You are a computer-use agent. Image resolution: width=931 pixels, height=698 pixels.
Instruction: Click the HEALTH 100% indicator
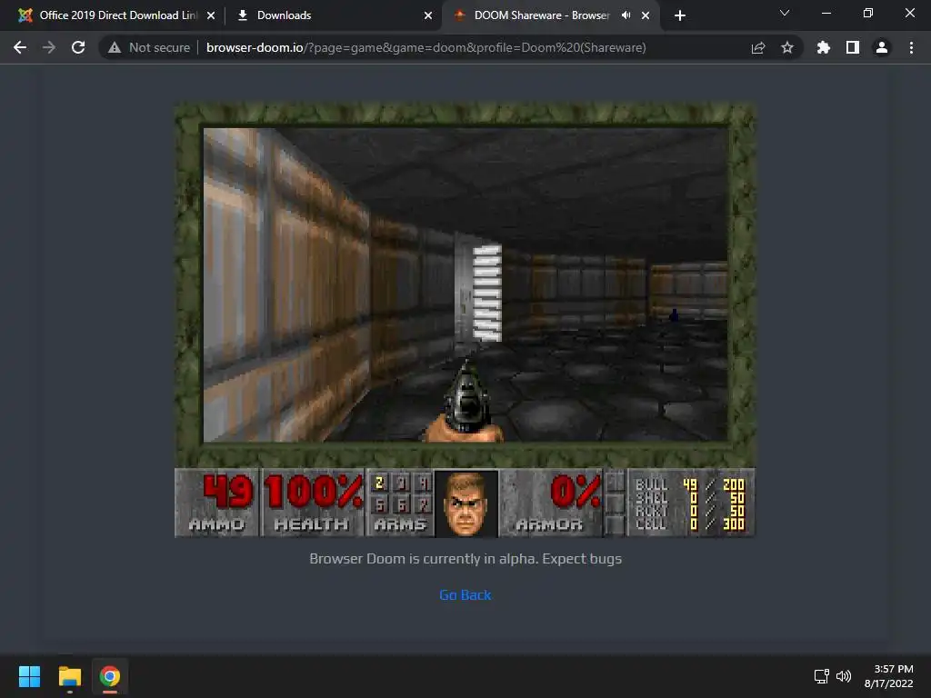tap(313, 503)
